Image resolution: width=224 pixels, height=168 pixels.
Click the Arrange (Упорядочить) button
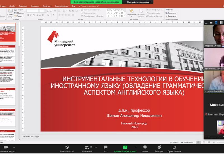point(131,12)
